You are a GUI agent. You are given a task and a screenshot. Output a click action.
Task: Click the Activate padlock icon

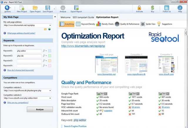(139, 8)
